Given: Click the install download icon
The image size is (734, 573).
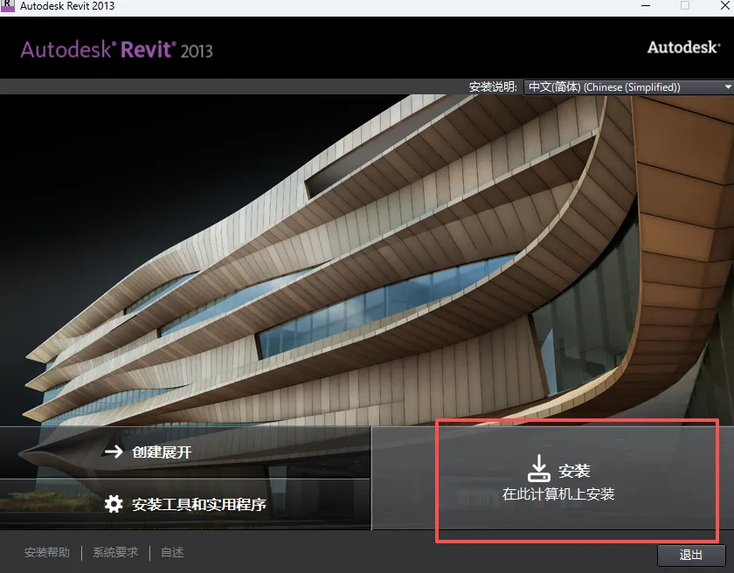Looking at the screenshot, I should point(539,468).
